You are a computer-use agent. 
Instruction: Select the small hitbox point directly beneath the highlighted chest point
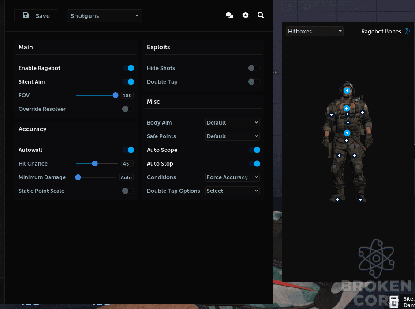[x=348, y=114]
